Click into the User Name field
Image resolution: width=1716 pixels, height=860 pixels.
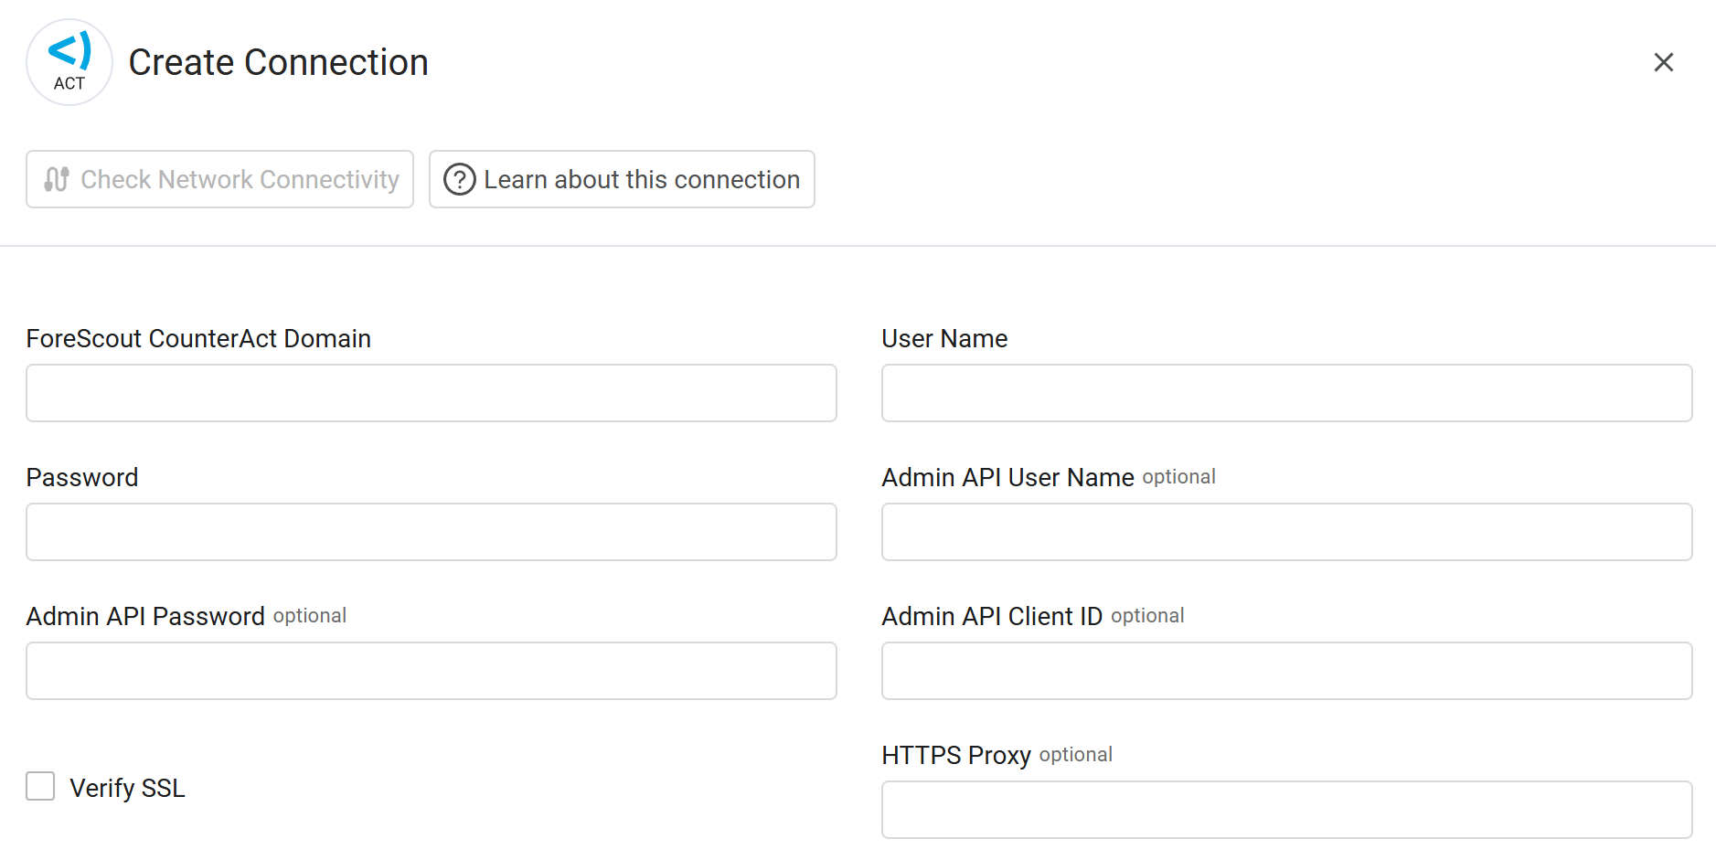1286,393
